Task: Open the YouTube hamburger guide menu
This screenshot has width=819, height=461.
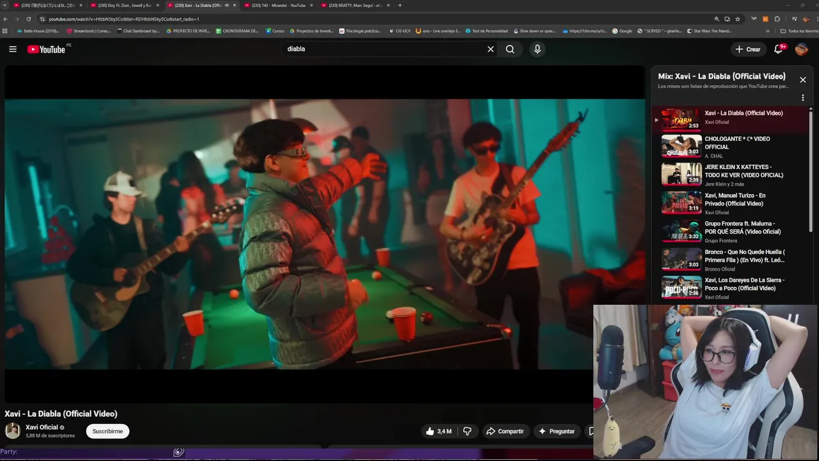Action: [x=13, y=49]
